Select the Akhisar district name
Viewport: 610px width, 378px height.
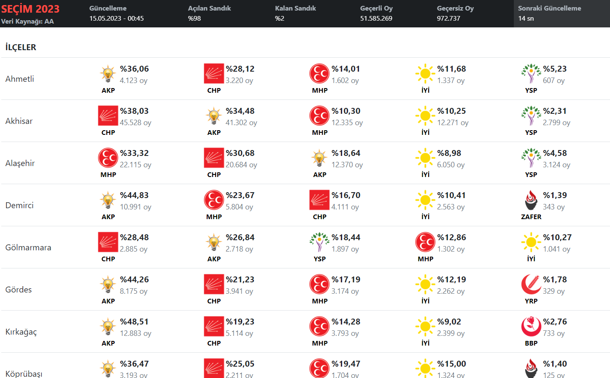click(x=19, y=121)
